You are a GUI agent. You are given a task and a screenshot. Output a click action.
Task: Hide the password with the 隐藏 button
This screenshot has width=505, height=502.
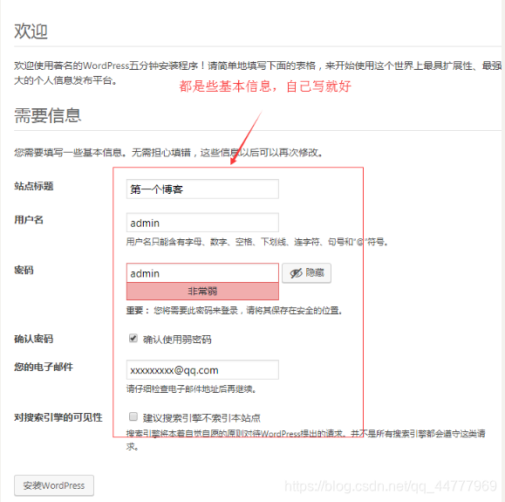point(306,273)
